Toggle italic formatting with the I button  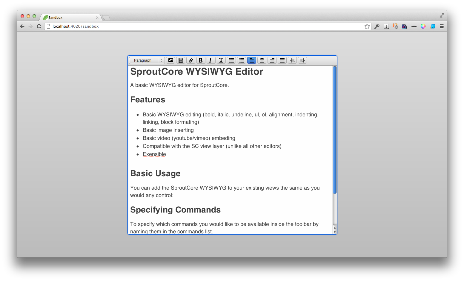point(211,60)
